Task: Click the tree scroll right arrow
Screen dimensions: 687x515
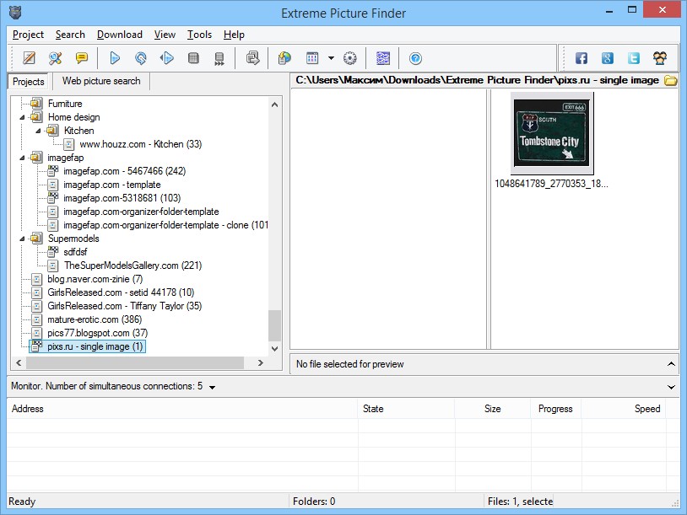Action: (260, 362)
